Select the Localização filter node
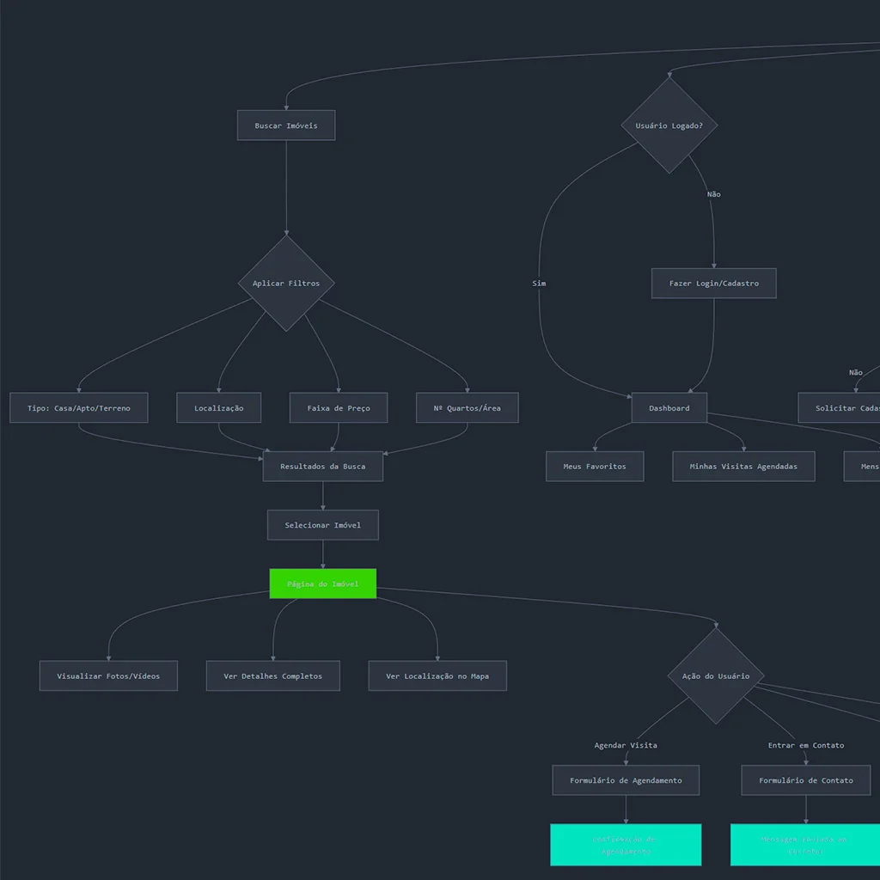Viewport: 880px width, 880px height. 218,408
